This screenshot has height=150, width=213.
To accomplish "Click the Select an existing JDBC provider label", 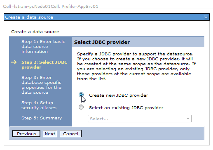I will pyautogui.click(x=126, y=107).
